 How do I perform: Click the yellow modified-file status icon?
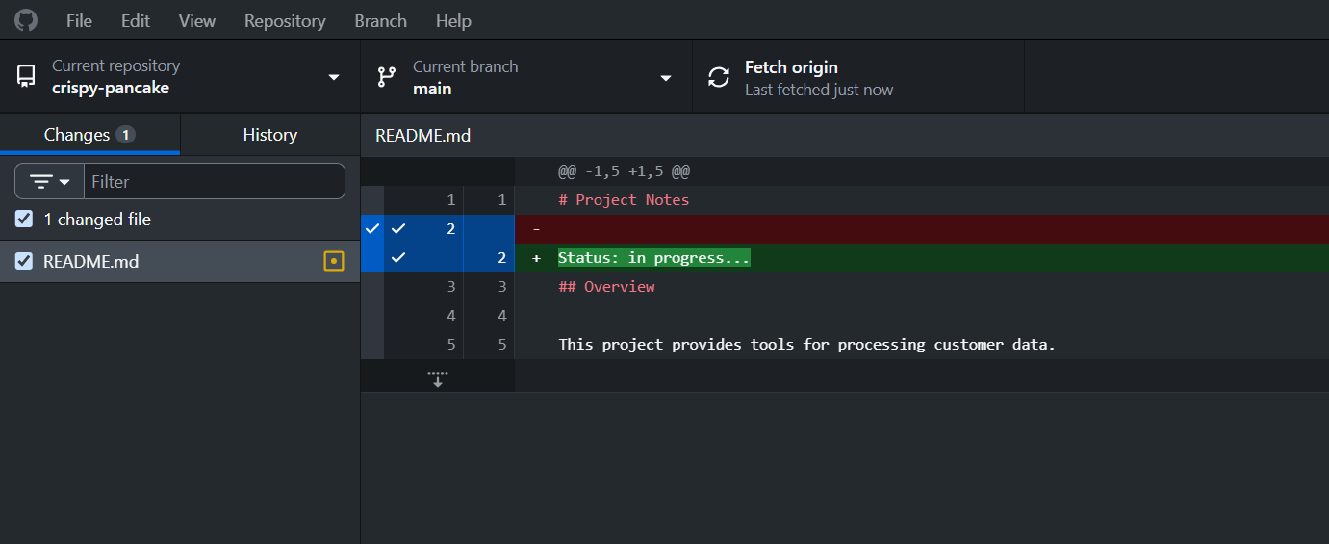[334, 261]
